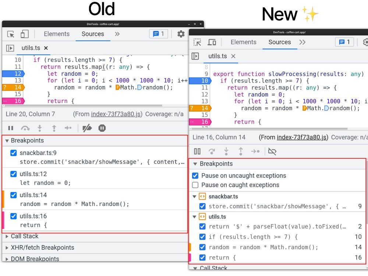Select Sources tab in Old window
368x276 pixels.
click(x=93, y=34)
